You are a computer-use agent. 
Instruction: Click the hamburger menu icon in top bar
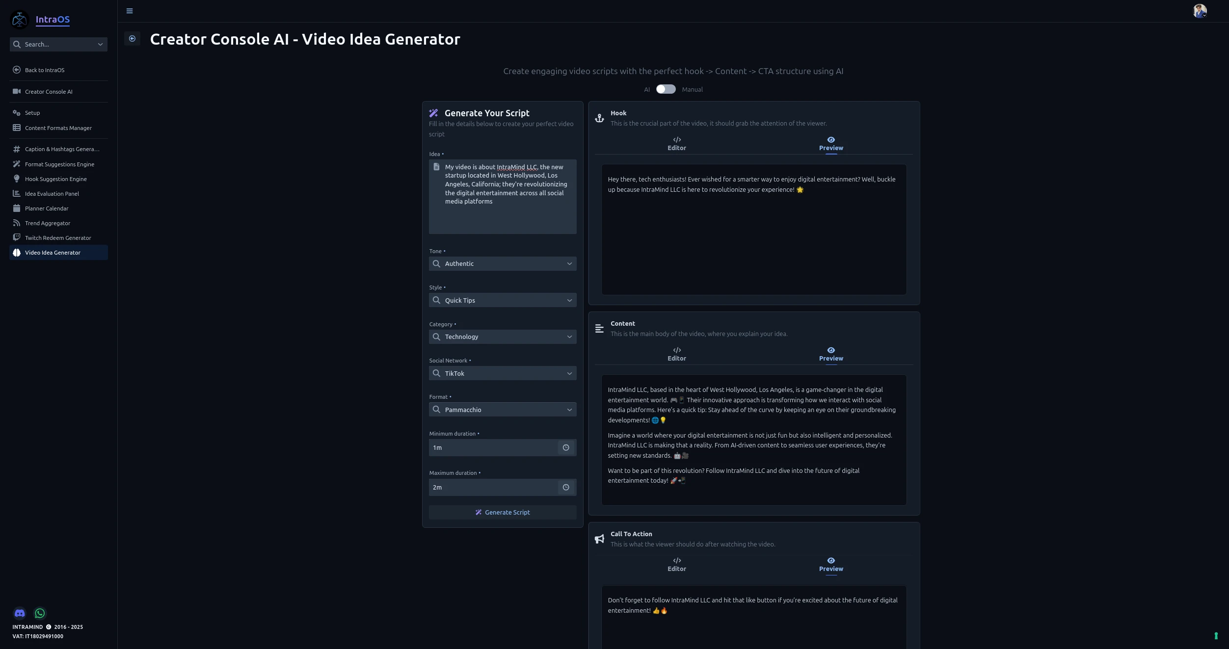click(x=130, y=11)
